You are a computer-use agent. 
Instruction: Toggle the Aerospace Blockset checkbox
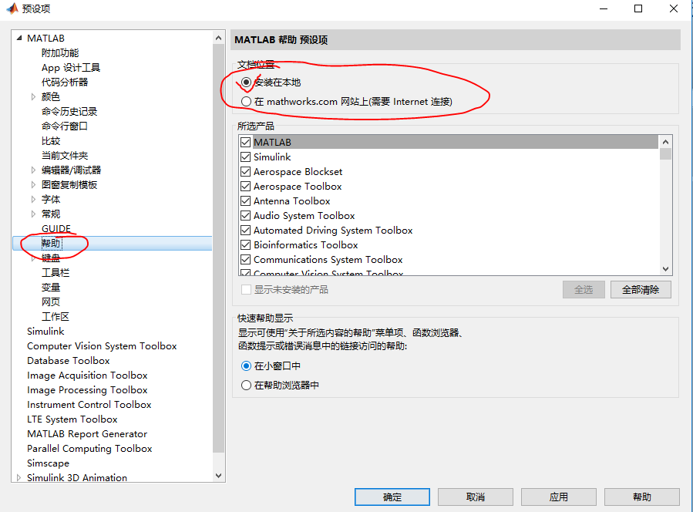click(x=246, y=171)
